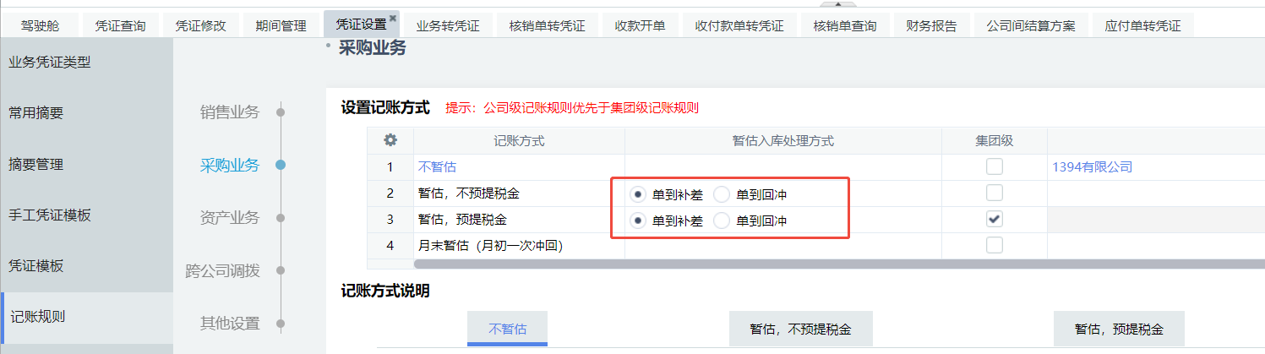1265x354 pixels.
Task: Select 单到回冲 for 暂估，不预提税金 row
Action: click(722, 194)
